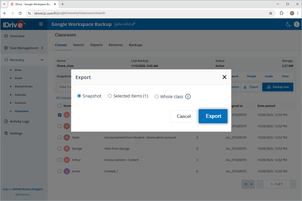Screen dimensions: 302x201
Task: Confirm export with the Export button
Action: click(x=213, y=116)
